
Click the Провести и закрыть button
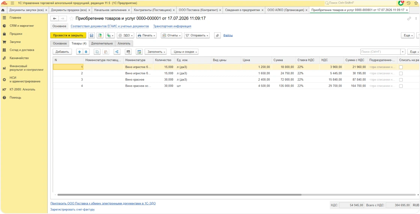[x=68, y=35]
